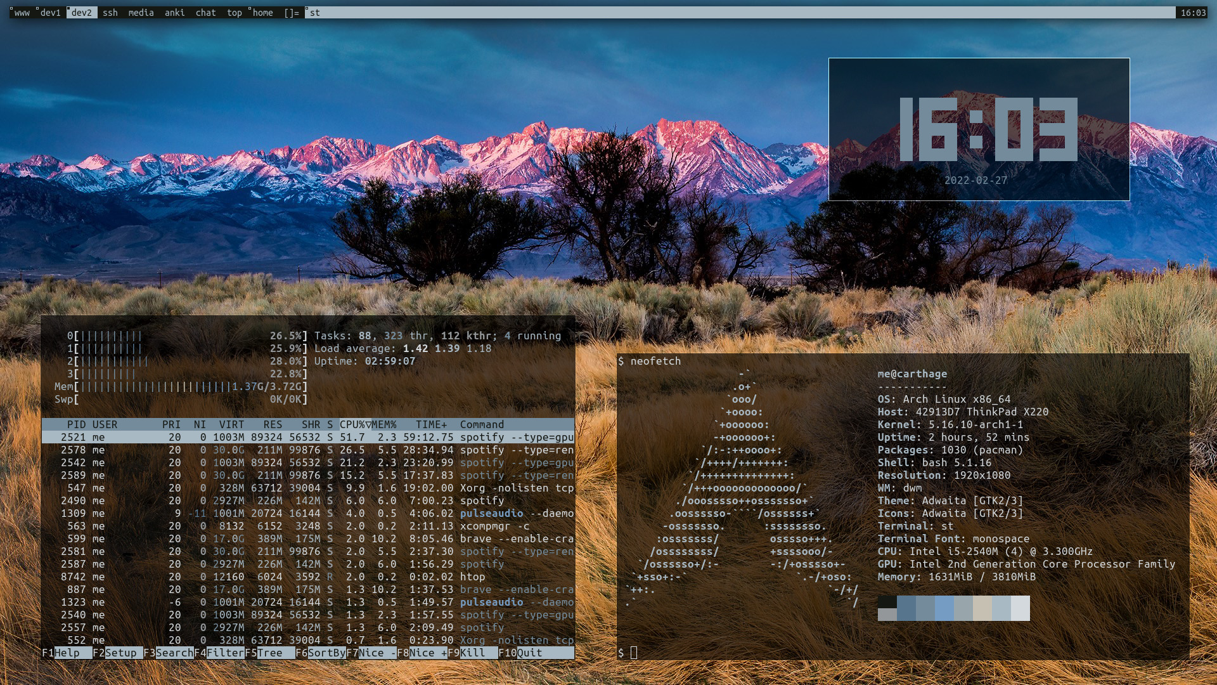This screenshot has height=685, width=1217.
Task: Click Load average text in htop
Action: [x=402, y=348]
